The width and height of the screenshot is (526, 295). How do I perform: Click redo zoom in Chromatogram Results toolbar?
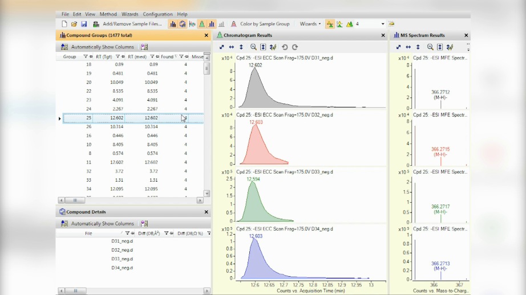pos(295,47)
